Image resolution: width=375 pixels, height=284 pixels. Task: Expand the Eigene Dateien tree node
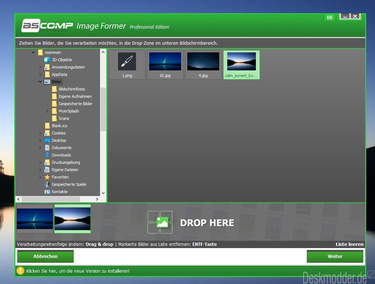[40, 170]
